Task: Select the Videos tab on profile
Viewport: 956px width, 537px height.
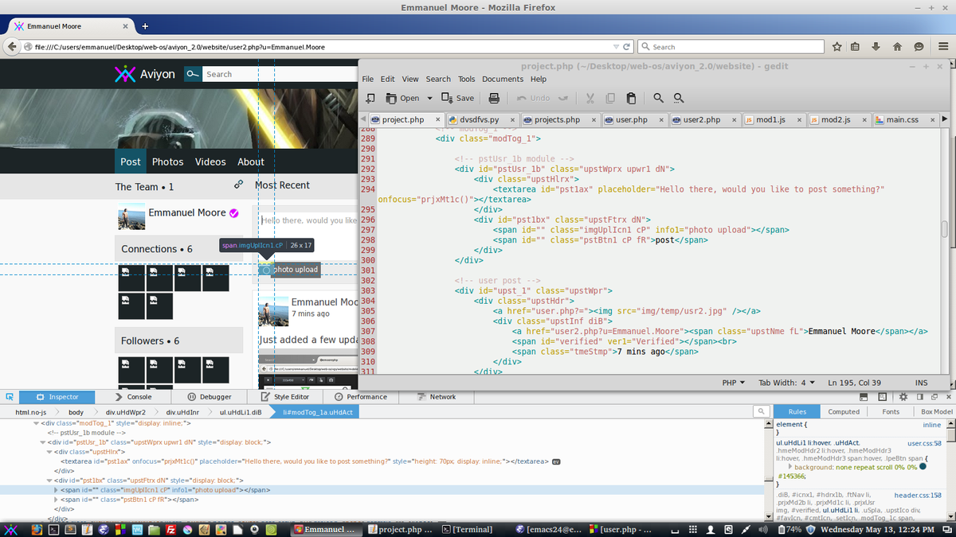Action: (210, 161)
